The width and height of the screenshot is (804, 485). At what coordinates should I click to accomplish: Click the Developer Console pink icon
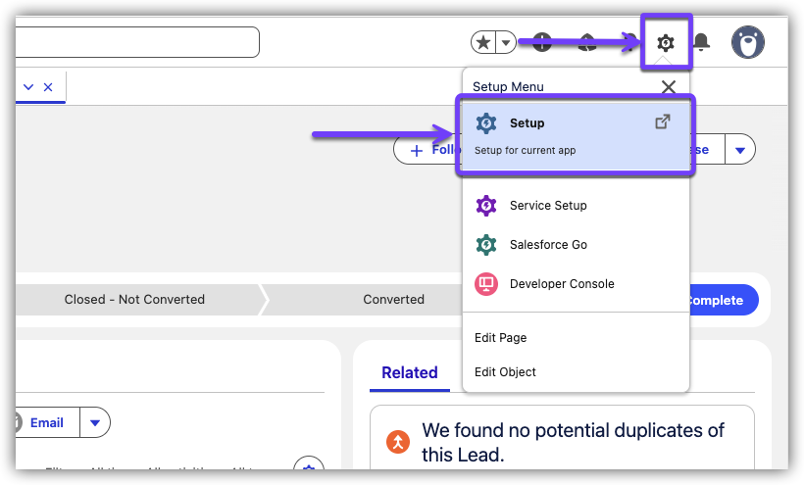pyautogui.click(x=485, y=284)
